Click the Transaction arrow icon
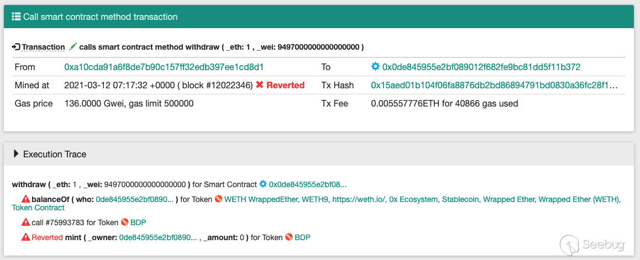Viewport: 640px width, 260px height. point(16,47)
